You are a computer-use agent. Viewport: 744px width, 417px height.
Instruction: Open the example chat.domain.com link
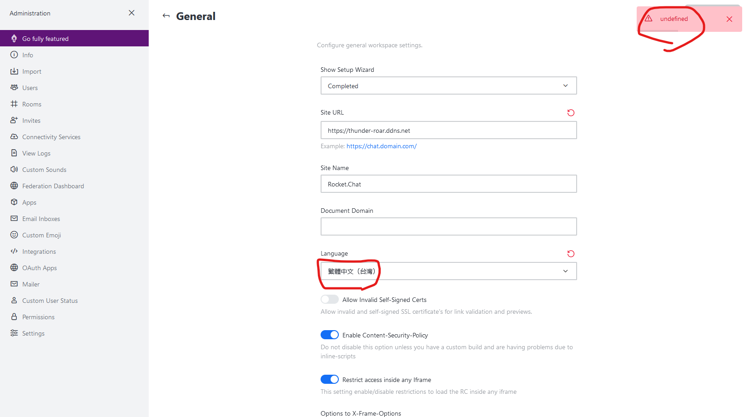382,146
